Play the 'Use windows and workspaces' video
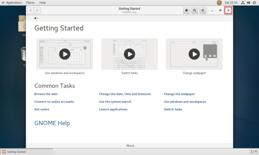The height and width of the screenshot is (155, 259). point(65,54)
